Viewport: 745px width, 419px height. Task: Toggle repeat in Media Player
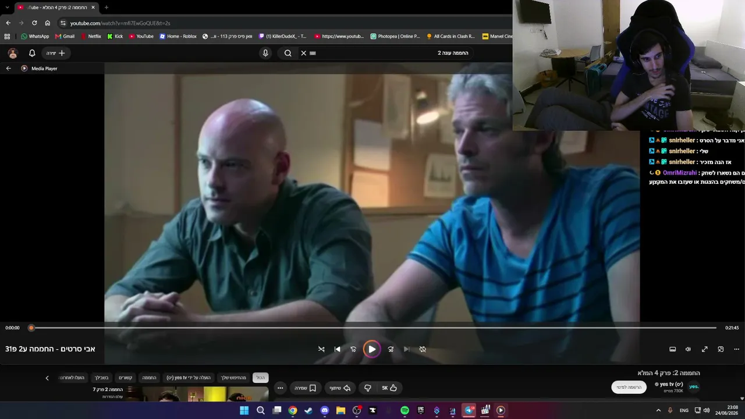tap(423, 349)
